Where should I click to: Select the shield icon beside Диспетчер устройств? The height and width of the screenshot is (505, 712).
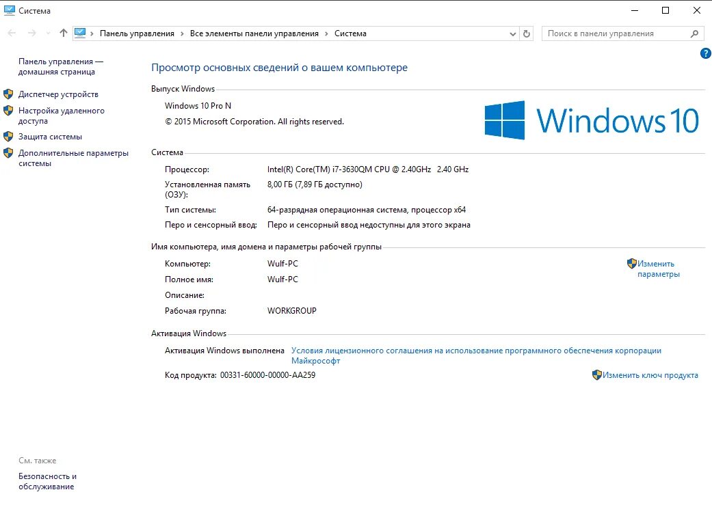(8, 94)
